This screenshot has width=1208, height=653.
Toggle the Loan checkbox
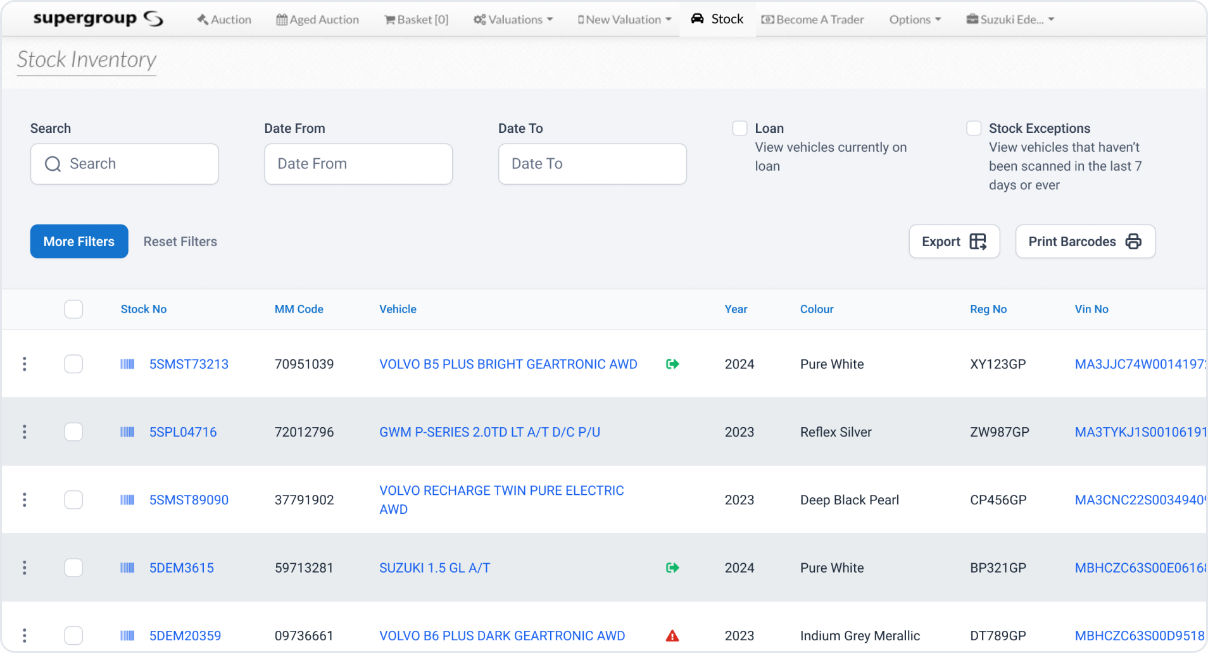click(740, 128)
